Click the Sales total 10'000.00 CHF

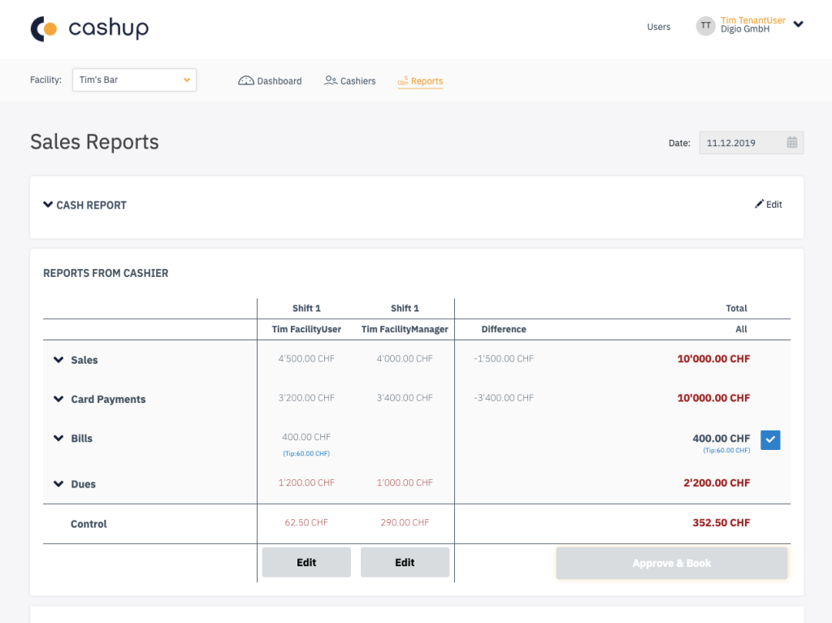pos(713,359)
